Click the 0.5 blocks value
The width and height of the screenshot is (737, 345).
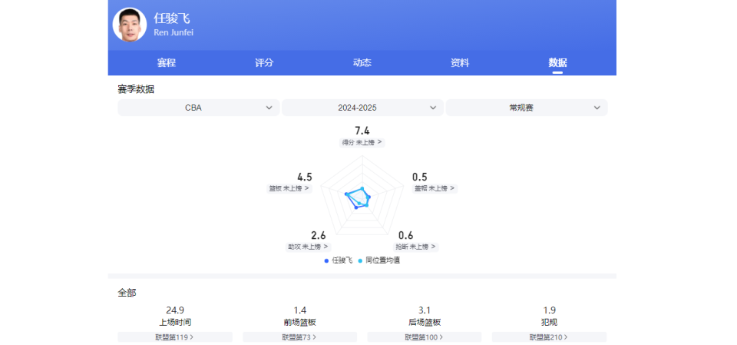point(420,177)
